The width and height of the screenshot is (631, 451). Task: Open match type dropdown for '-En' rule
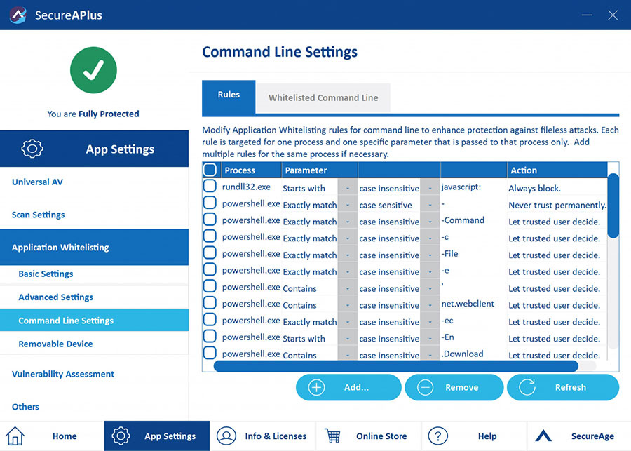point(348,339)
